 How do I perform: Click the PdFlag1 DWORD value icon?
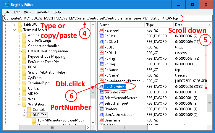pos(101,64)
